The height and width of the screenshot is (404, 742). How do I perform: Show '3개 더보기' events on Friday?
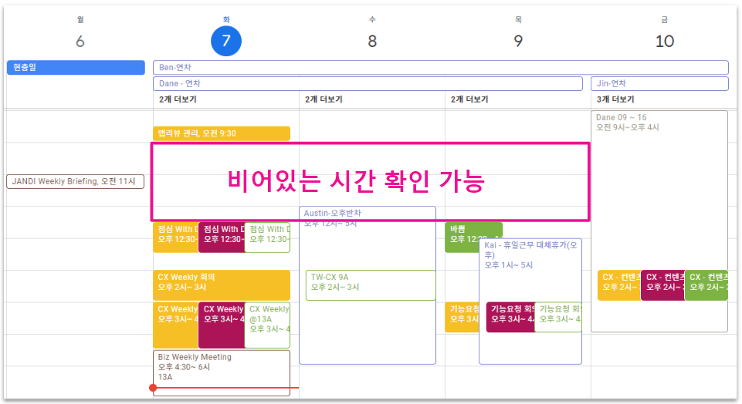pyautogui.click(x=615, y=99)
